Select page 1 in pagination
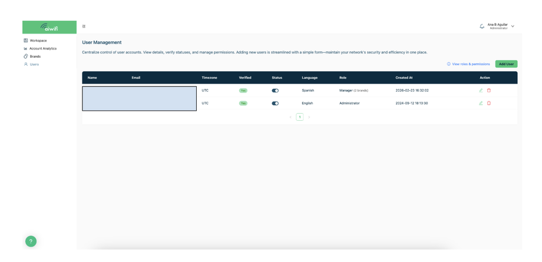The width and height of the screenshot is (542, 262). click(x=300, y=117)
